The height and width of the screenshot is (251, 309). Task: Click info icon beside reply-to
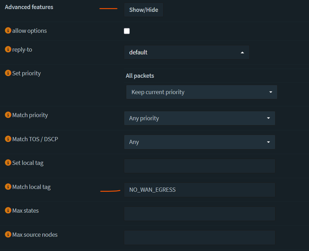pos(8,50)
